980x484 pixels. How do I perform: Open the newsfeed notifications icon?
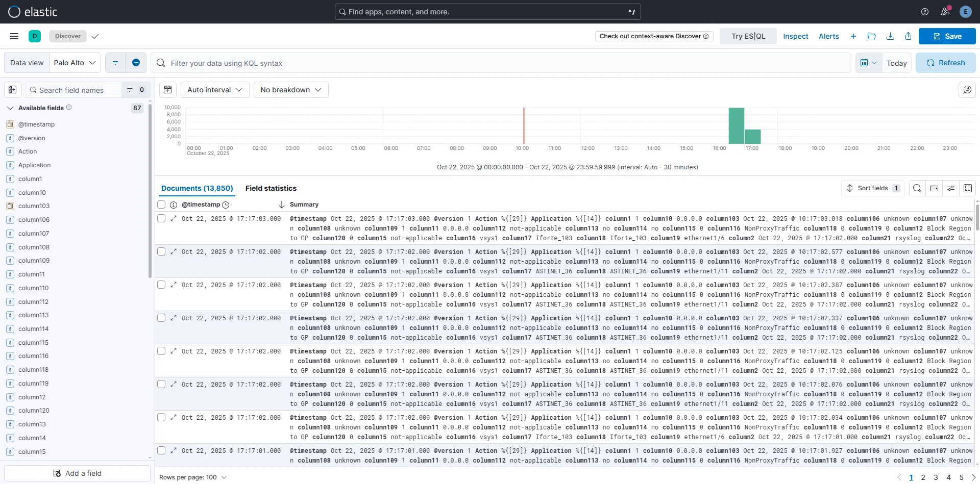(945, 12)
